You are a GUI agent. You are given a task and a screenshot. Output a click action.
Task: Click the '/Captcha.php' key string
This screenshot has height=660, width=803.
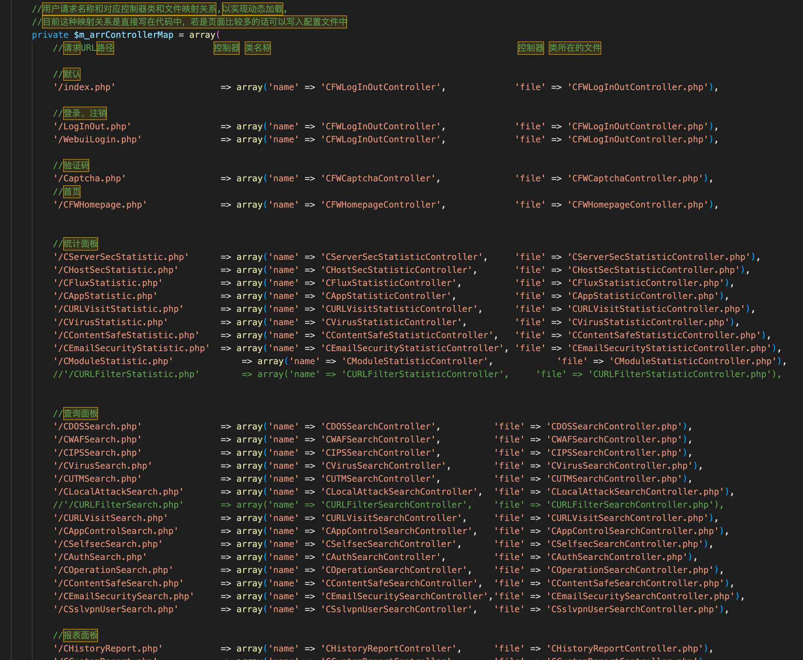coord(90,178)
